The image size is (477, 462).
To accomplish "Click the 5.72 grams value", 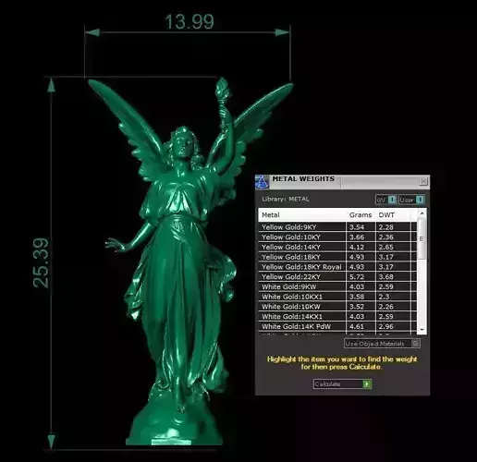I will 357,276.
